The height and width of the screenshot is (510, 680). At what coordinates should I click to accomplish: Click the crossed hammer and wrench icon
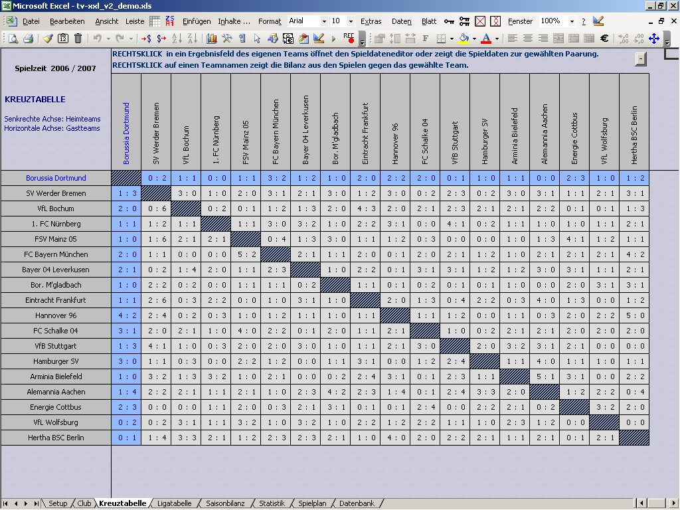[227, 39]
